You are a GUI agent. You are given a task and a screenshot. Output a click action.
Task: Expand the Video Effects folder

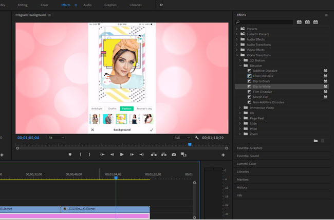tap(237, 50)
